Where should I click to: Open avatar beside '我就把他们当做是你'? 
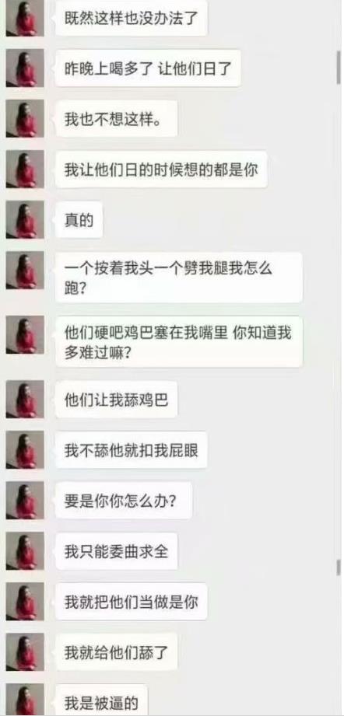25,602
